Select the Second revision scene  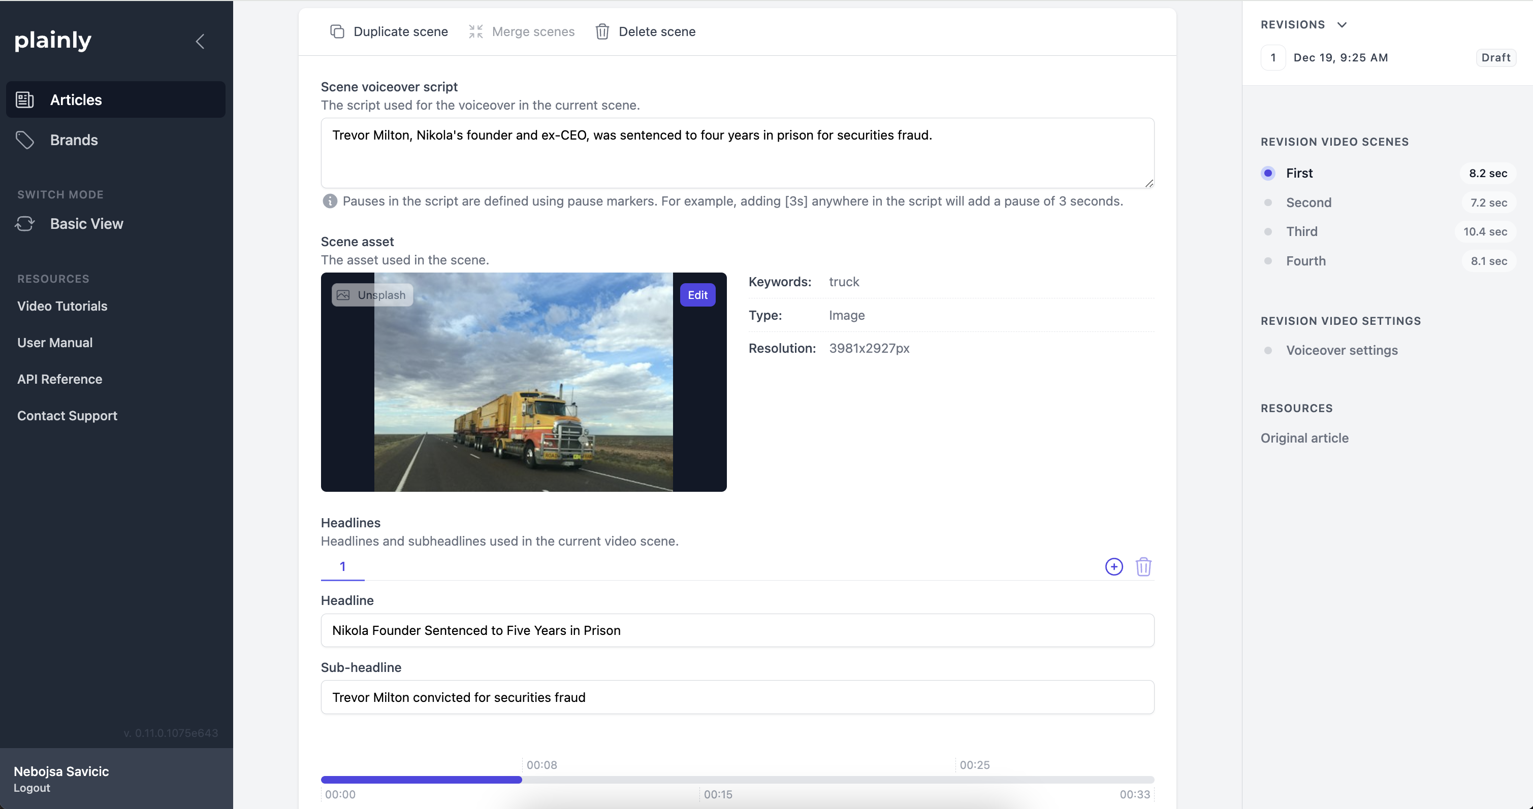coord(1308,202)
